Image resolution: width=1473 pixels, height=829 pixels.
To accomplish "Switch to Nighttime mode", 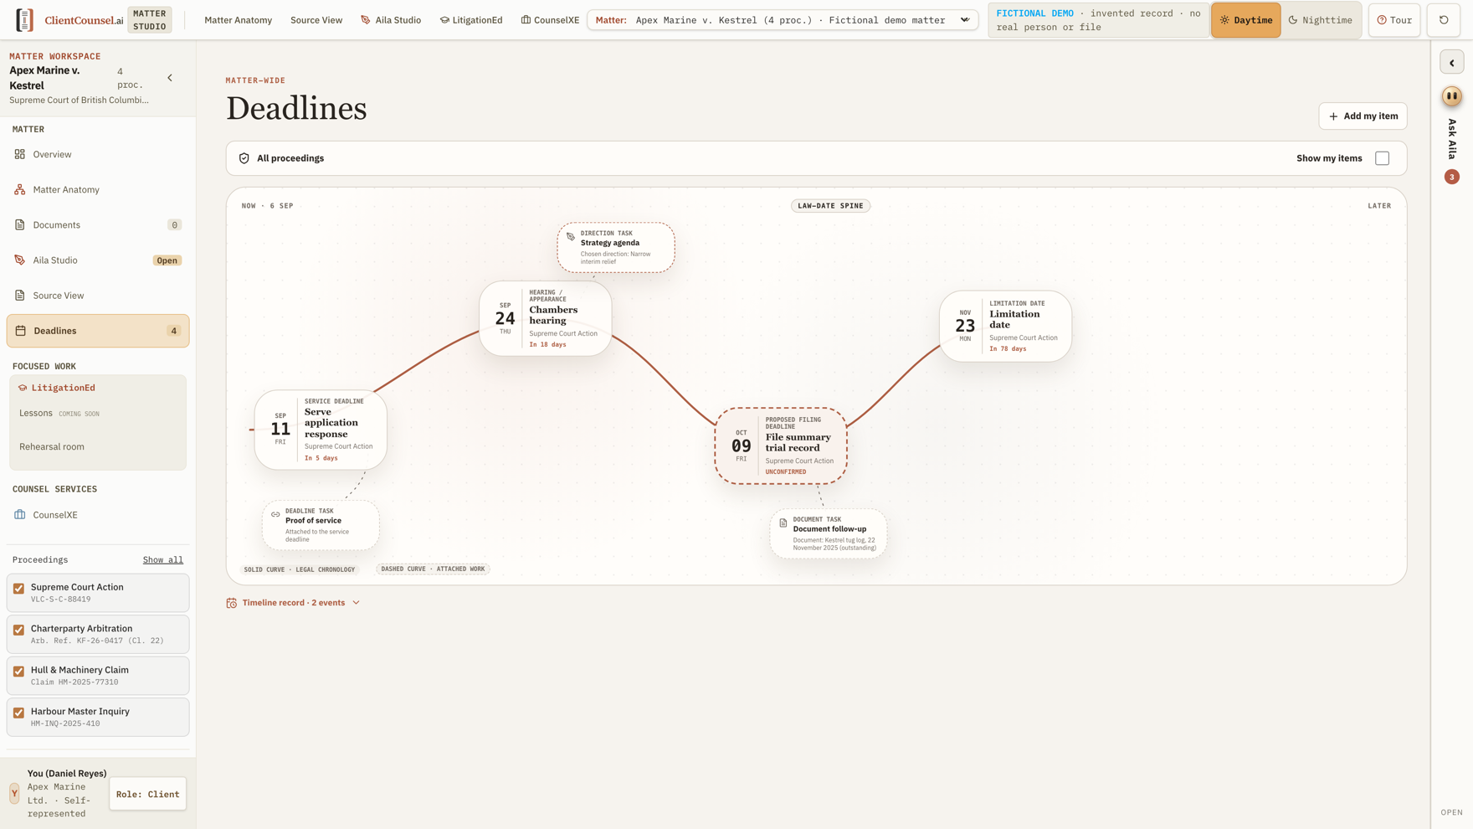I will (1321, 20).
